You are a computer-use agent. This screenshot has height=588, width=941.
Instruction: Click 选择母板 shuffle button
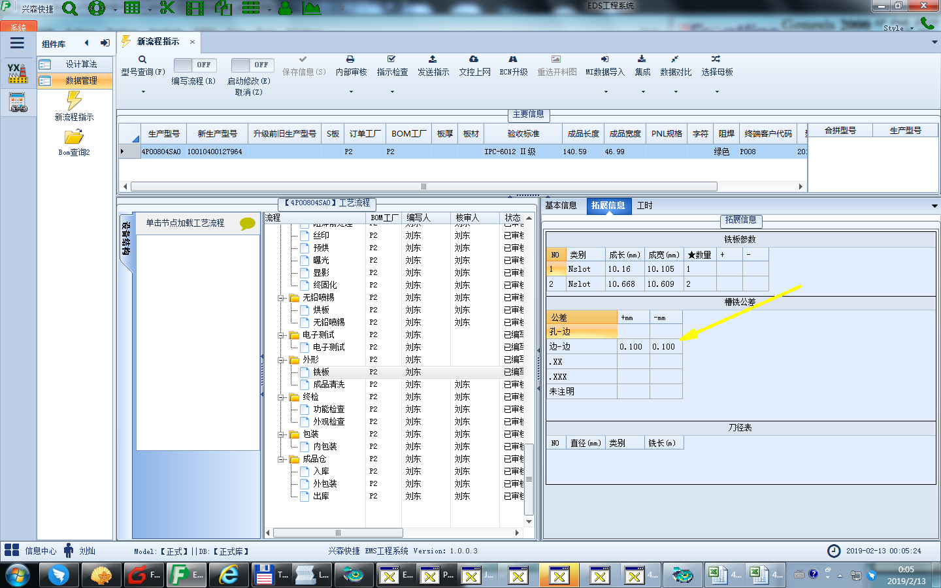(717, 66)
